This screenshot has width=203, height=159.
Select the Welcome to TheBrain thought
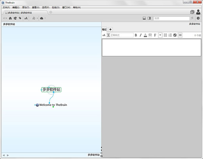point(53,105)
